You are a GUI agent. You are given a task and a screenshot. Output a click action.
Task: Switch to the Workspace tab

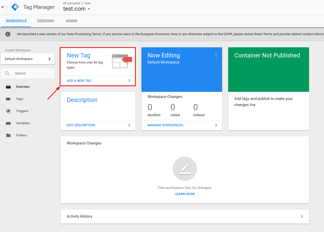pos(16,21)
